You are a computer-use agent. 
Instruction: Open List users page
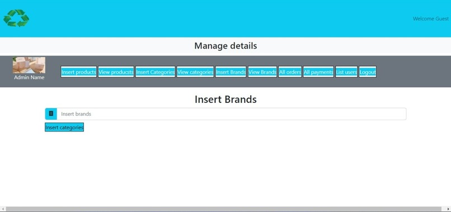coord(346,72)
